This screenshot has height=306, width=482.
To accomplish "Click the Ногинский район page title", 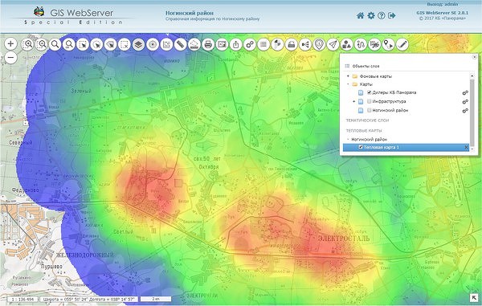I will click(190, 13).
